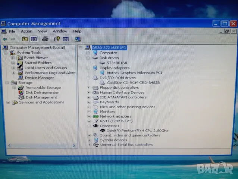Select Intel(R) Pentium(R) 4 CPU 2.80GHz
Screen dimensions: 238x179
point(138,131)
